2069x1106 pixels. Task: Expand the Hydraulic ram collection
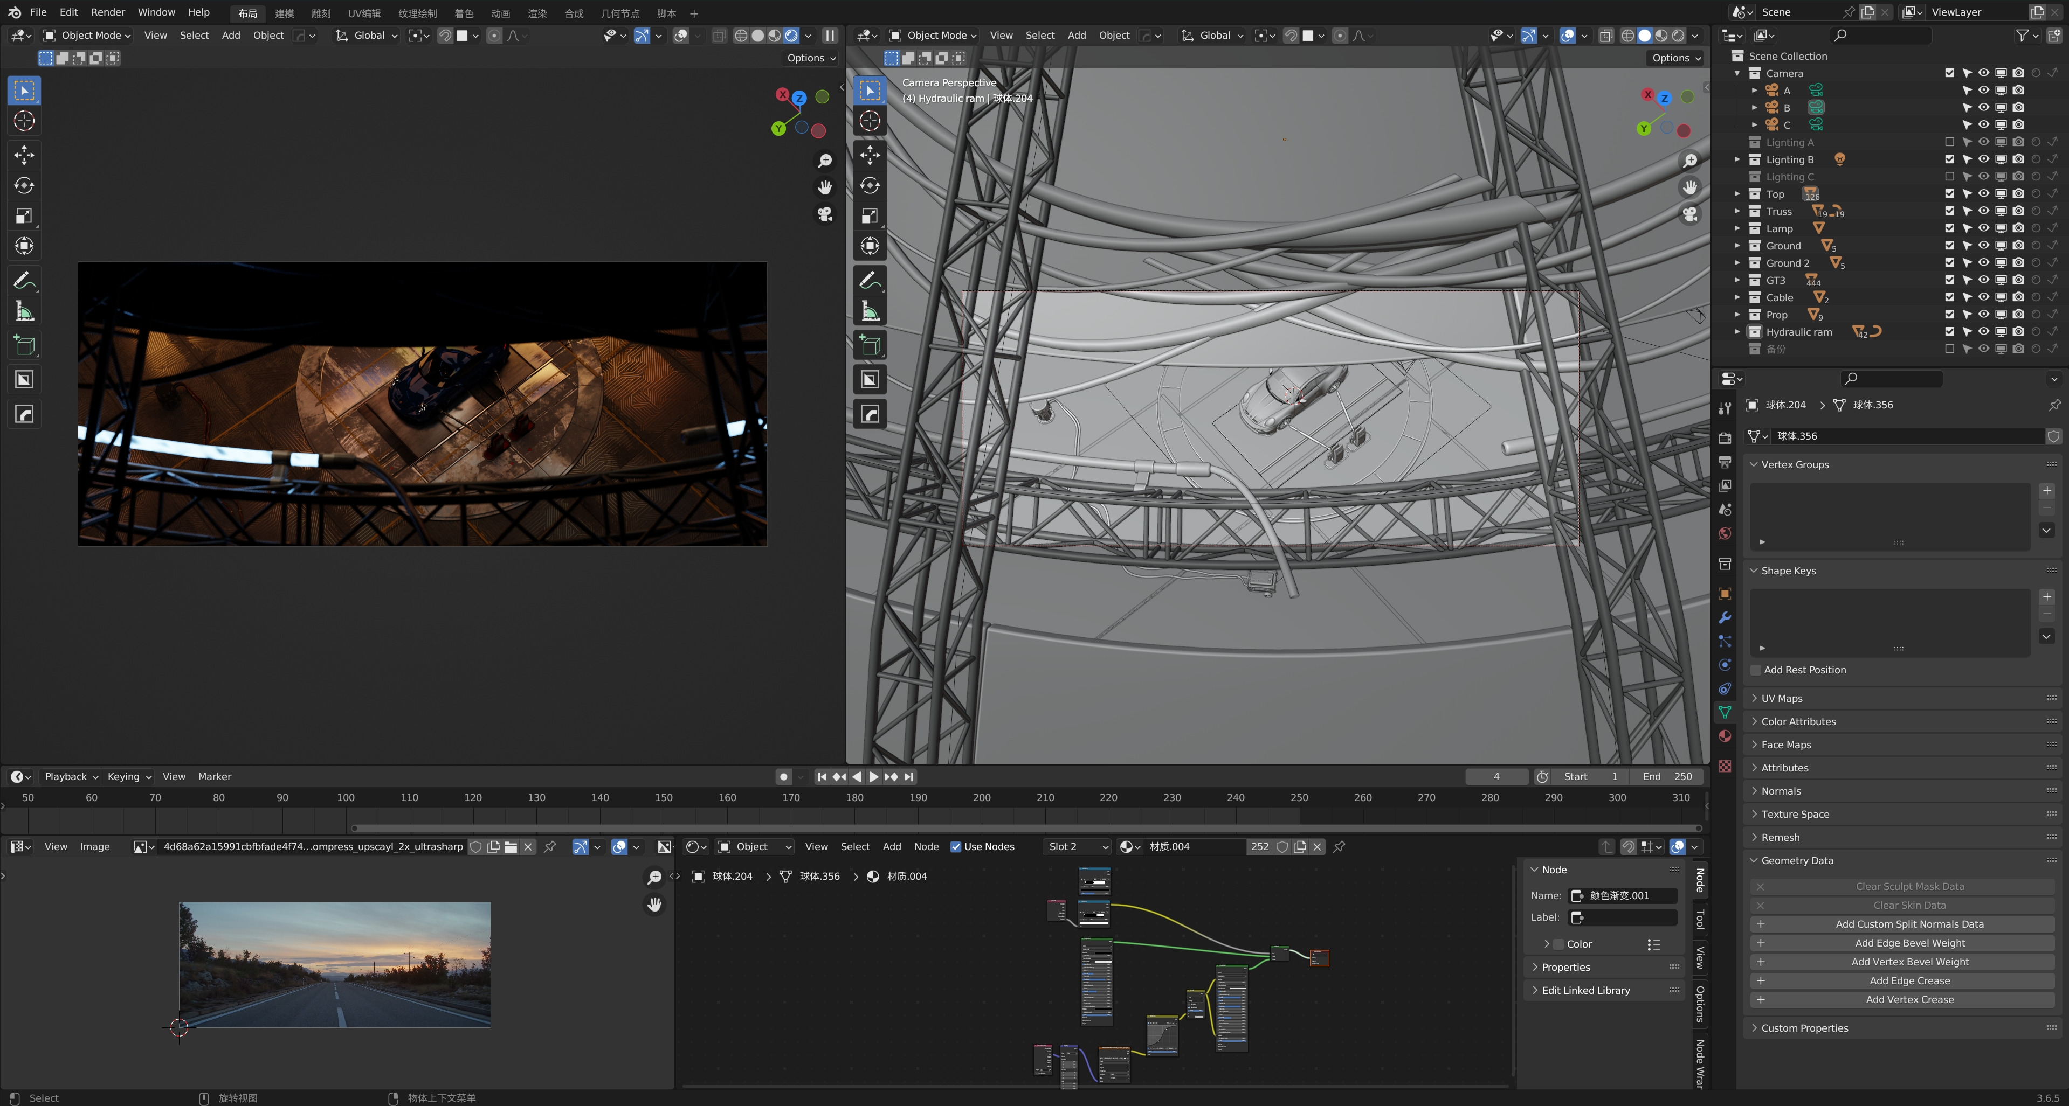coord(1737,331)
